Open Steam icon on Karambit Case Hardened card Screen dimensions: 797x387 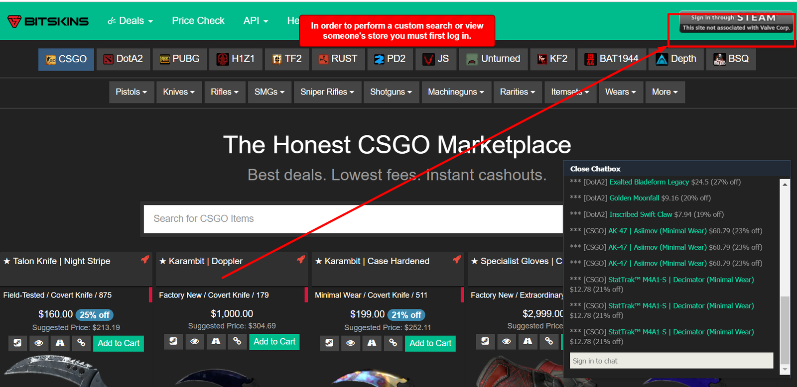click(329, 343)
